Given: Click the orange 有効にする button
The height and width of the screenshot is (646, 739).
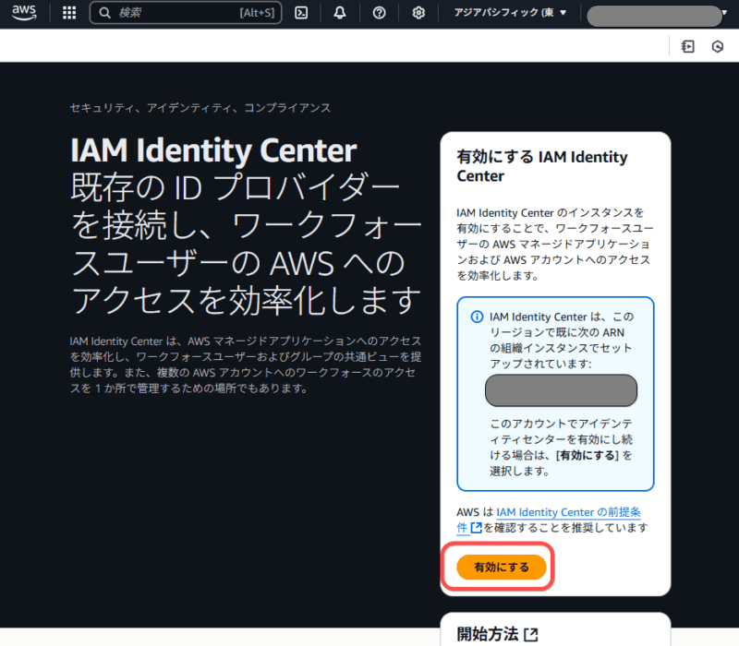Looking at the screenshot, I should [501, 567].
